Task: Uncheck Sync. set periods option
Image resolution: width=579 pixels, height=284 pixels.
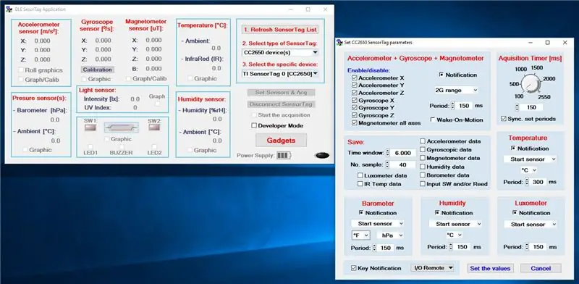Action: click(x=503, y=119)
